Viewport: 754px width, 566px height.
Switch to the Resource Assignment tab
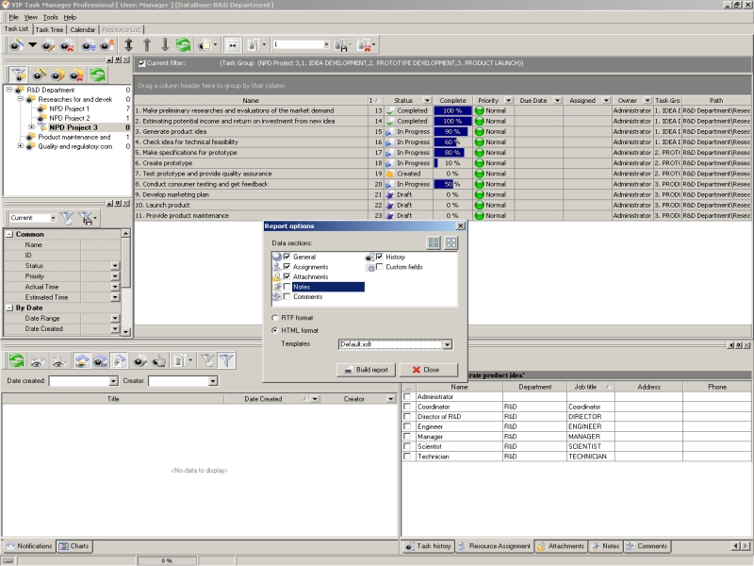click(494, 546)
